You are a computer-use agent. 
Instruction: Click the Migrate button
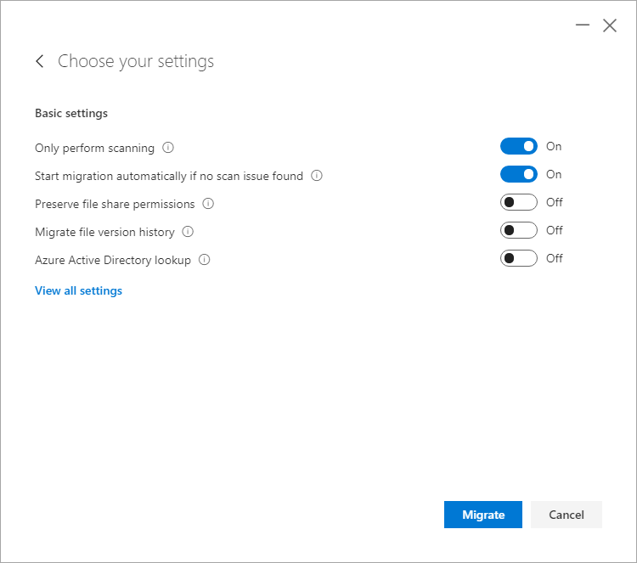click(x=483, y=515)
